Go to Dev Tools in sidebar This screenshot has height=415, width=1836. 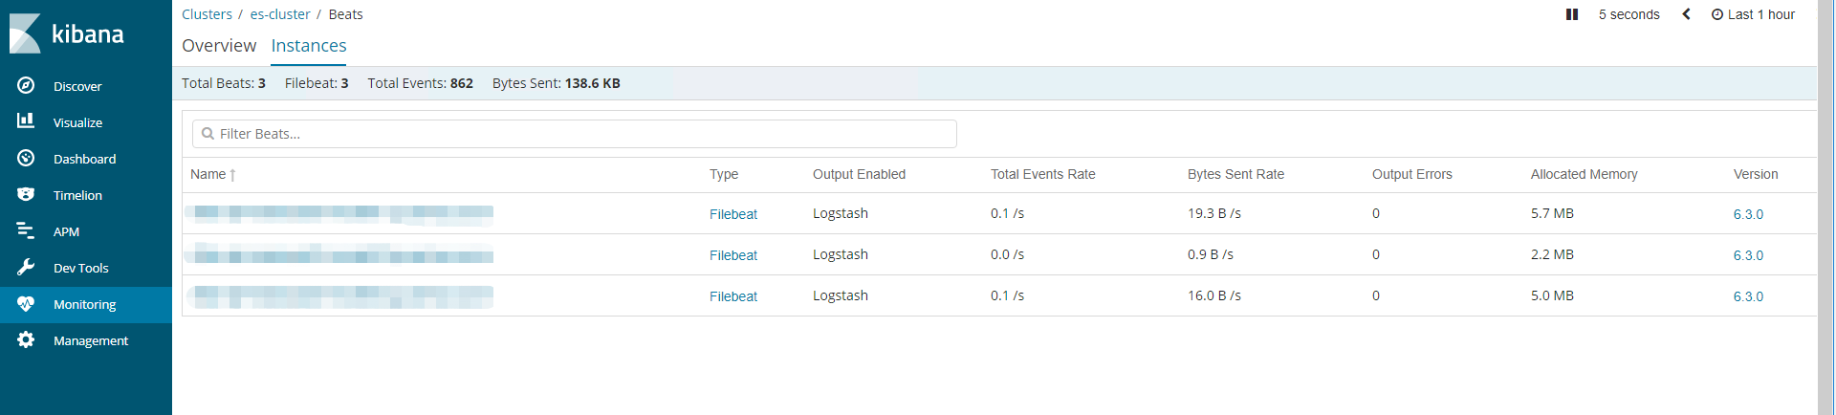tap(80, 268)
